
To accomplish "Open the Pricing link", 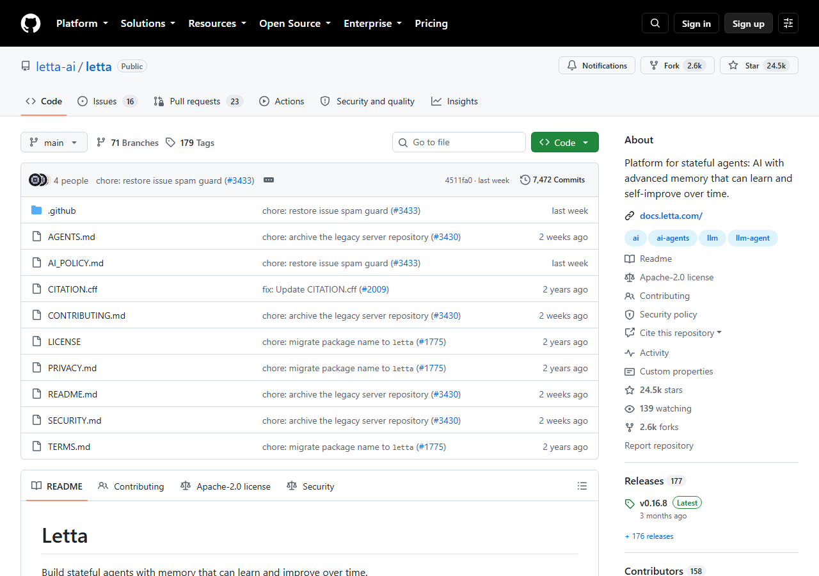I will (431, 23).
